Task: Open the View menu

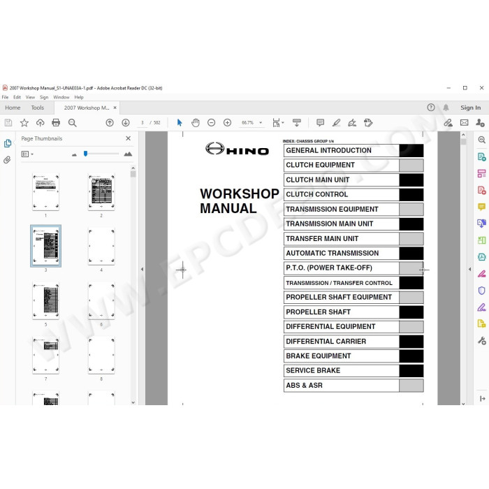Action: click(x=30, y=97)
